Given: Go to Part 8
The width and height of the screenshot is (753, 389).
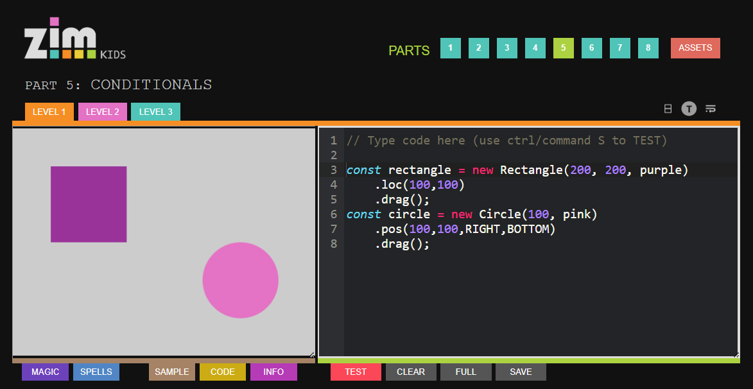Looking at the screenshot, I should [x=648, y=48].
